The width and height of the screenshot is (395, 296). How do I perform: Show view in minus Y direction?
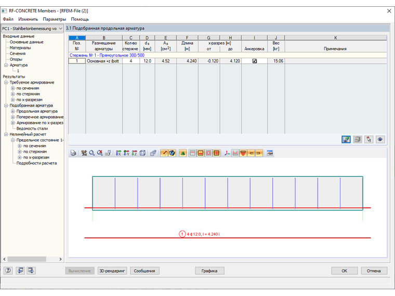click(126, 153)
